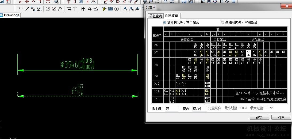Select the H7/n6 fit cell
292x139 pixels.
pos(230,53)
